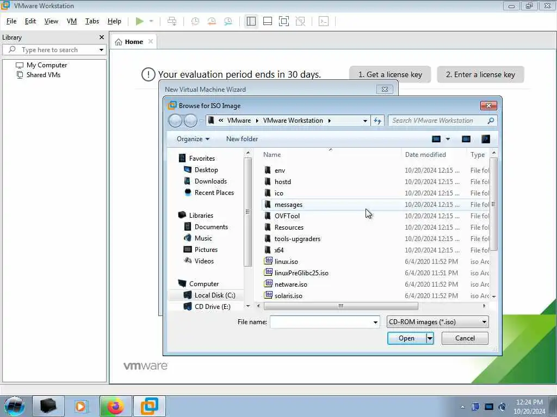Open the View menu
This screenshot has height=417, width=557.
point(51,21)
